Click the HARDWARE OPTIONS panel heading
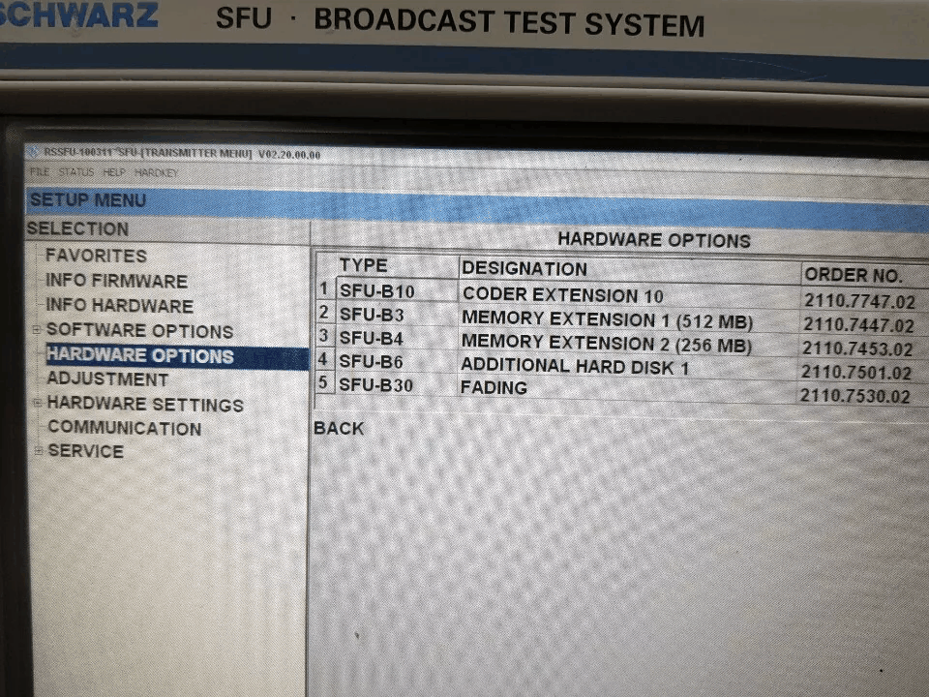 654,240
